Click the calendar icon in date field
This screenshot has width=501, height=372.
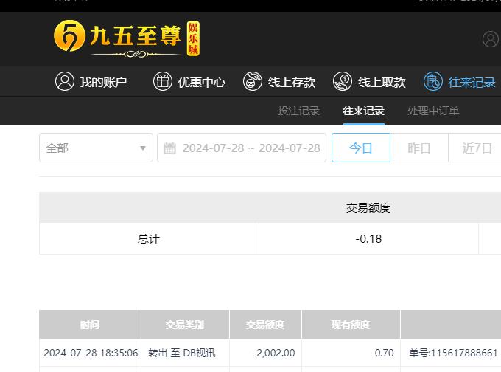point(169,148)
